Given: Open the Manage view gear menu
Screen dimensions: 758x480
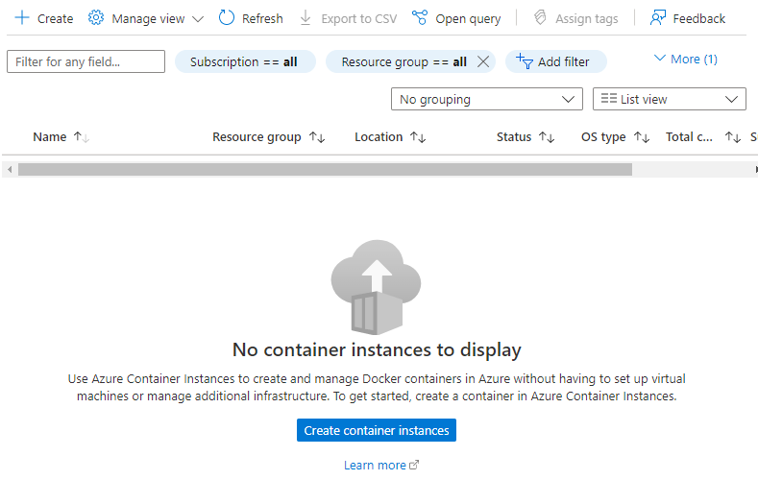Looking at the screenshot, I should (x=96, y=18).
